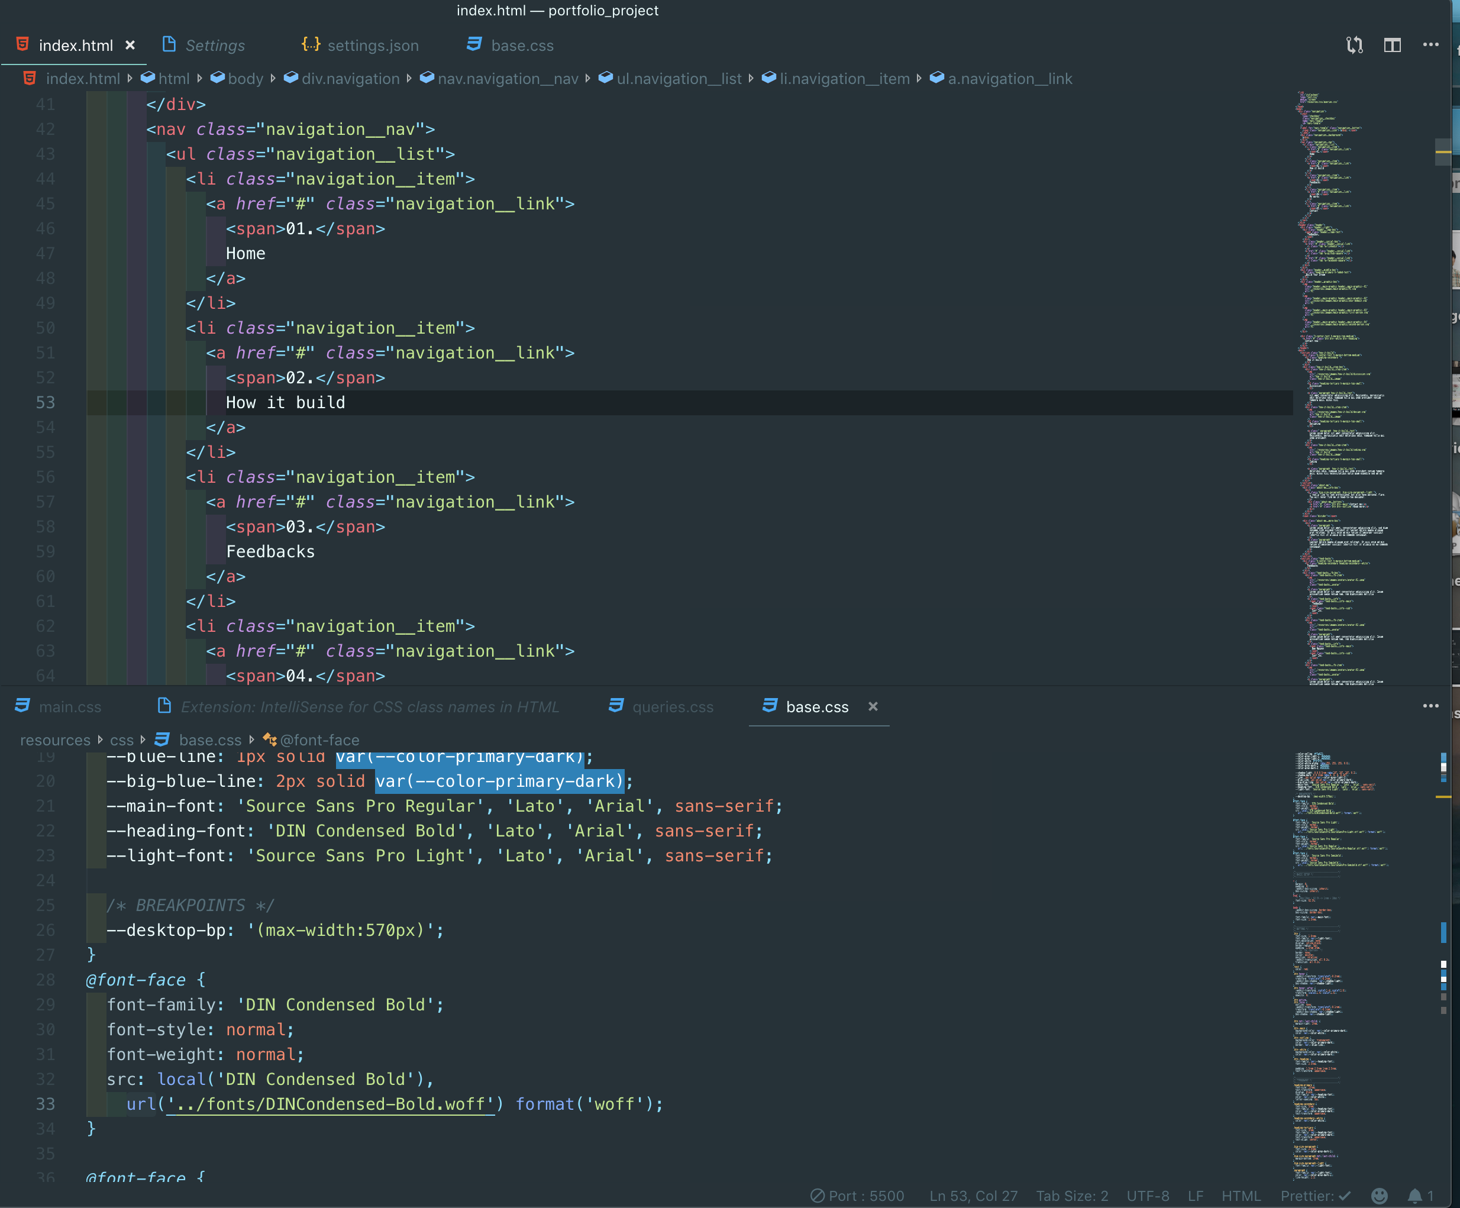Select the HTML language mode in status bar
Screen dimensions: 1460x1208
click(x=1241, y=1196)
